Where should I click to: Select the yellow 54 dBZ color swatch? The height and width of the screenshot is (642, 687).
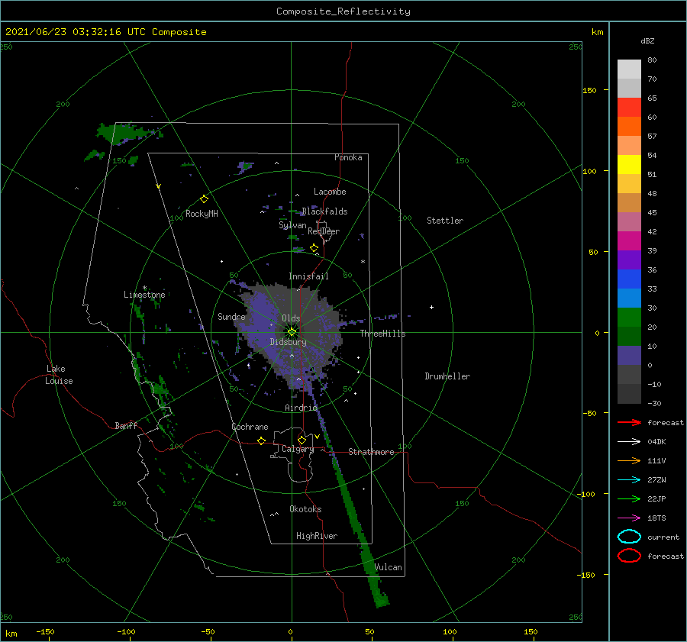point(629,164)
